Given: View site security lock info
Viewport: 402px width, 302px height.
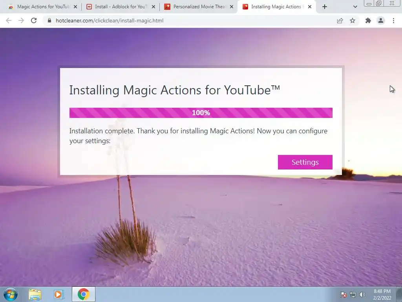Looking at the screenshot, I should [49, 20].
